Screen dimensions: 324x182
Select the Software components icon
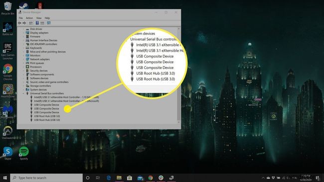click(27, 75)
